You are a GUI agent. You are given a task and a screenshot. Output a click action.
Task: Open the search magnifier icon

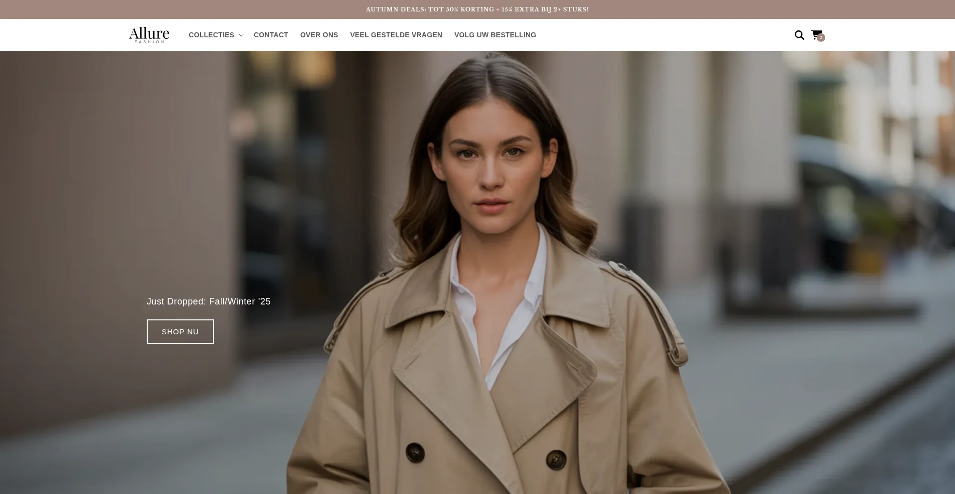coord(799,35)
